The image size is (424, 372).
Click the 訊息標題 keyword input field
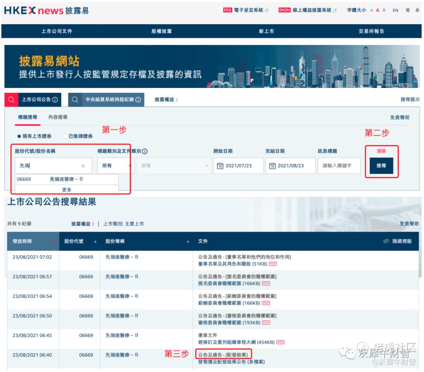pos(339,166)
